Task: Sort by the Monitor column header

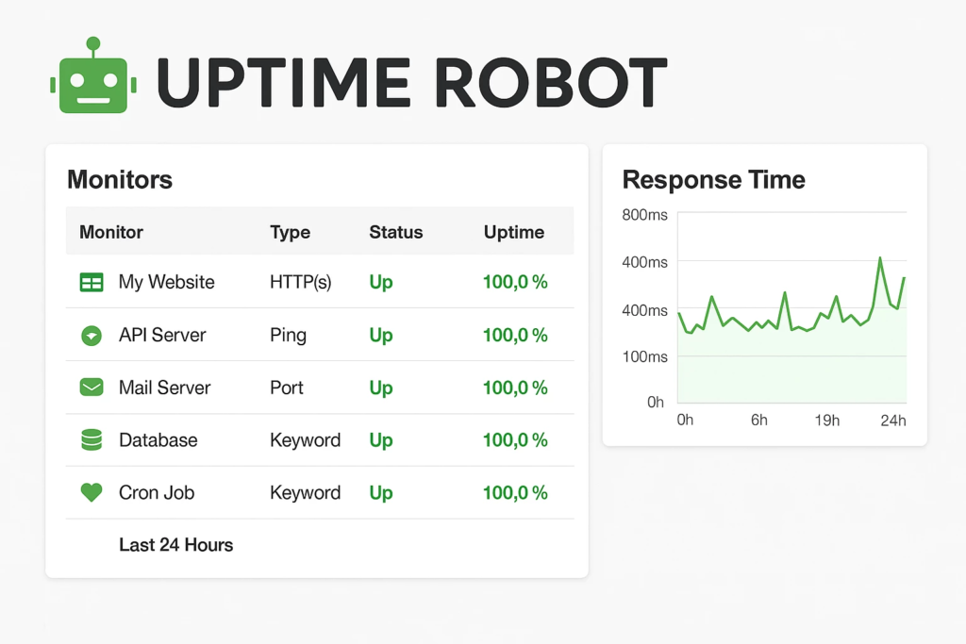Action: 111,232
